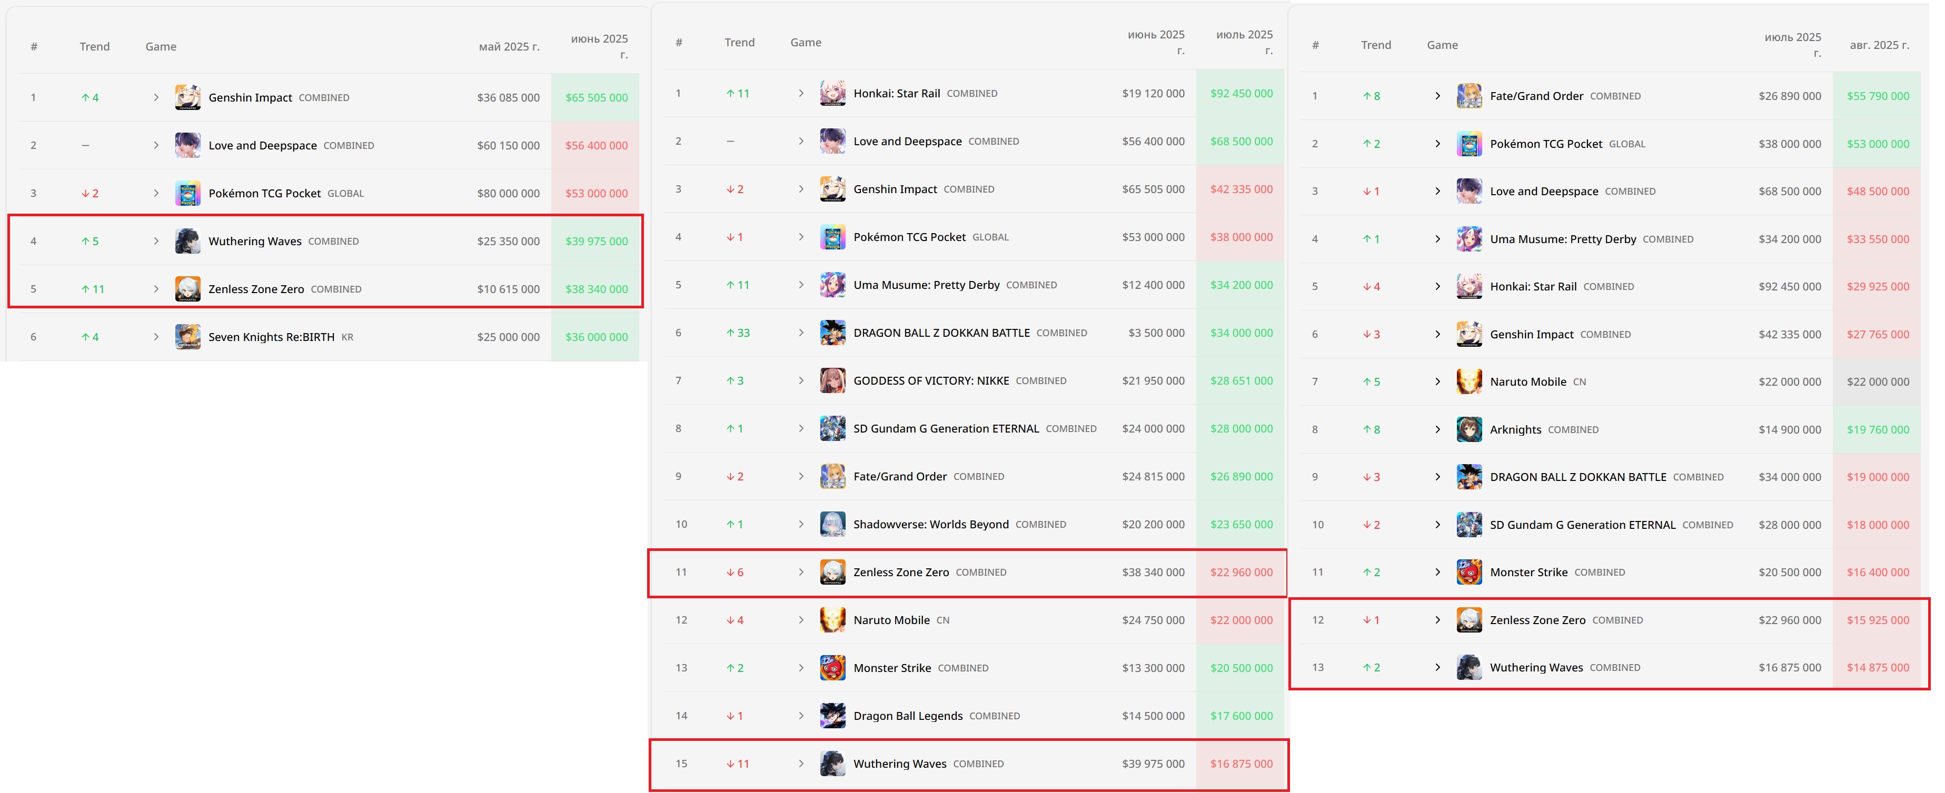
Task: Expand Monster Strike row in August table
Action: pyautogui.click(x=1437, y=572)
